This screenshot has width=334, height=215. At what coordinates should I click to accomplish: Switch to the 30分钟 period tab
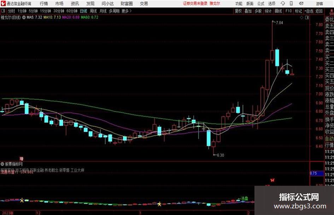59,11
